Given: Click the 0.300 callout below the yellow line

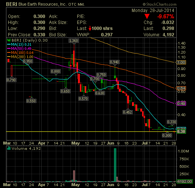Looking at the screenshot, I should pos(167,135).
